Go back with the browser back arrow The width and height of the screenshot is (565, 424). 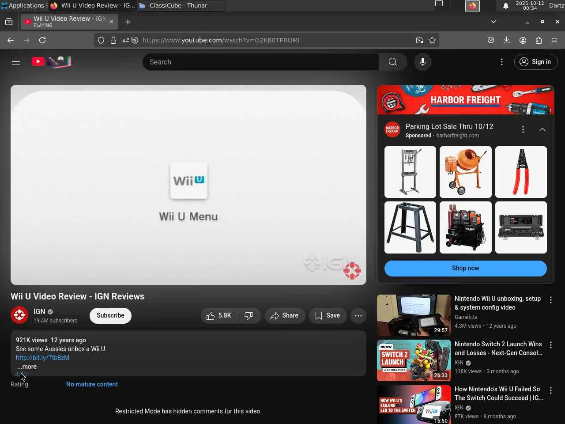click(x=11, y=40)
